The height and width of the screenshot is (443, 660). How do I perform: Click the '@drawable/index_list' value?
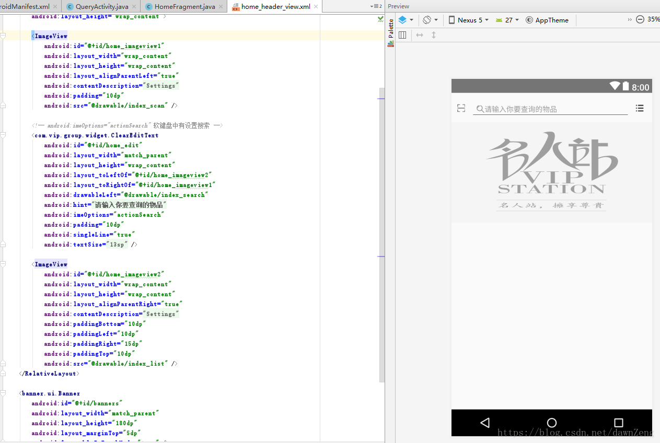[130, 364]
